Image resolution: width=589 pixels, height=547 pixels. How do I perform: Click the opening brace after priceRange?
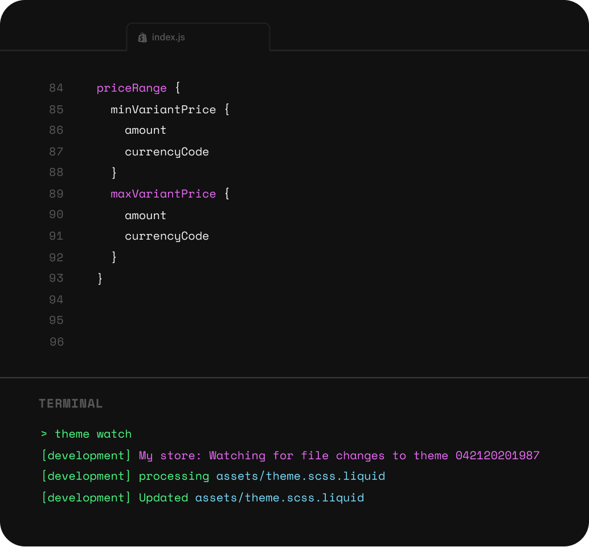(177, 88)
